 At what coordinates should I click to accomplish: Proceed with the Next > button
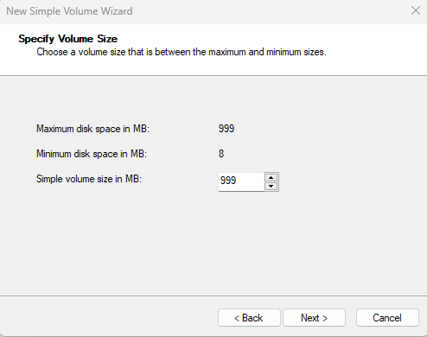314,318
